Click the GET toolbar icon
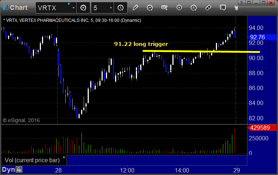The width and height of the screenshot is (278, 175). click(x=164, y=8)
